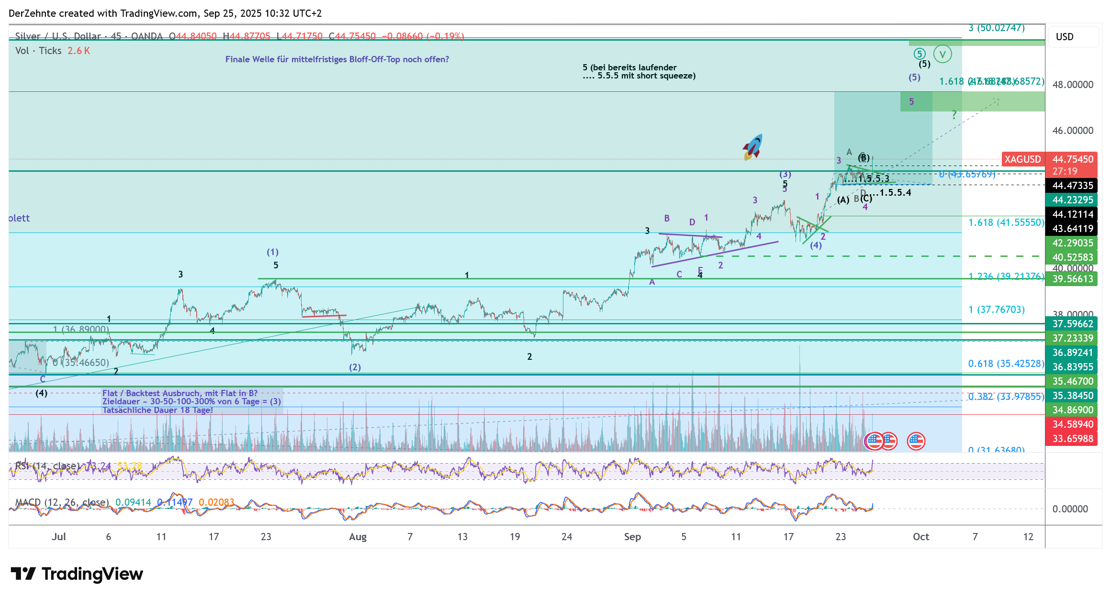The width and height of the screenshot is (1111, 599).
Task: Click the green question mark annotation
Action: point(954,115)
